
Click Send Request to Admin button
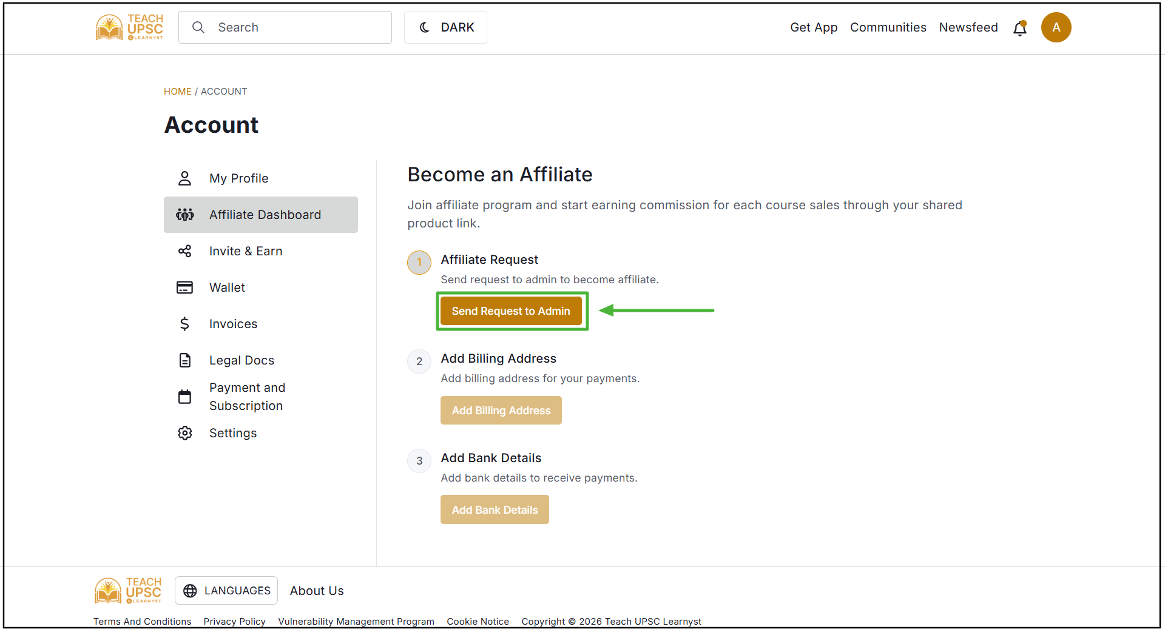pyautogui.click(x=511, y=311)
